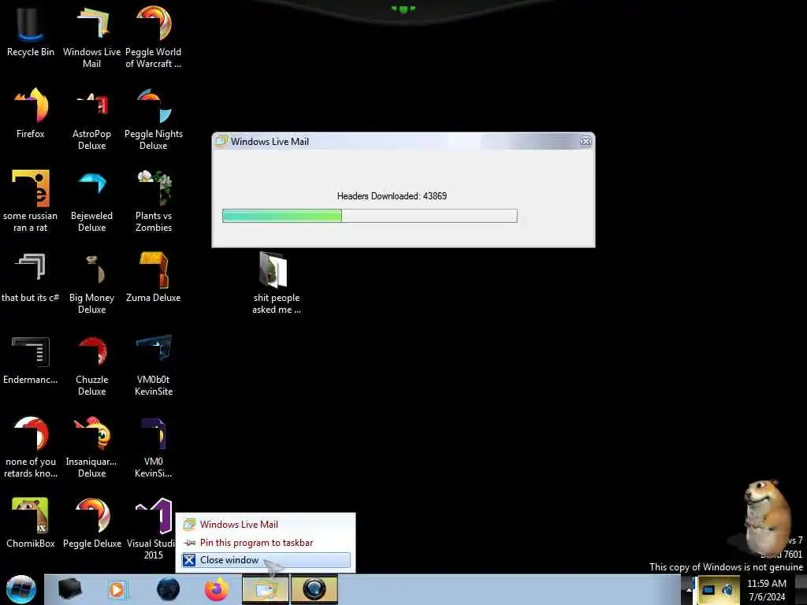Click the monitor icon in system tray
This screenshot has width=807, height=605.
[x=708, y=589]
